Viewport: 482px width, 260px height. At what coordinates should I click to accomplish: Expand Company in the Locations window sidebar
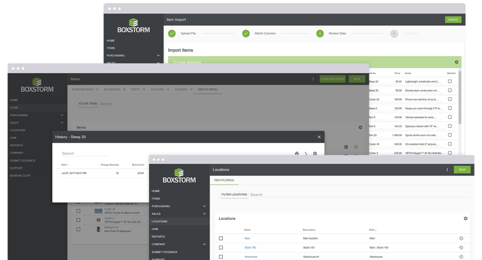coord(204,244)
